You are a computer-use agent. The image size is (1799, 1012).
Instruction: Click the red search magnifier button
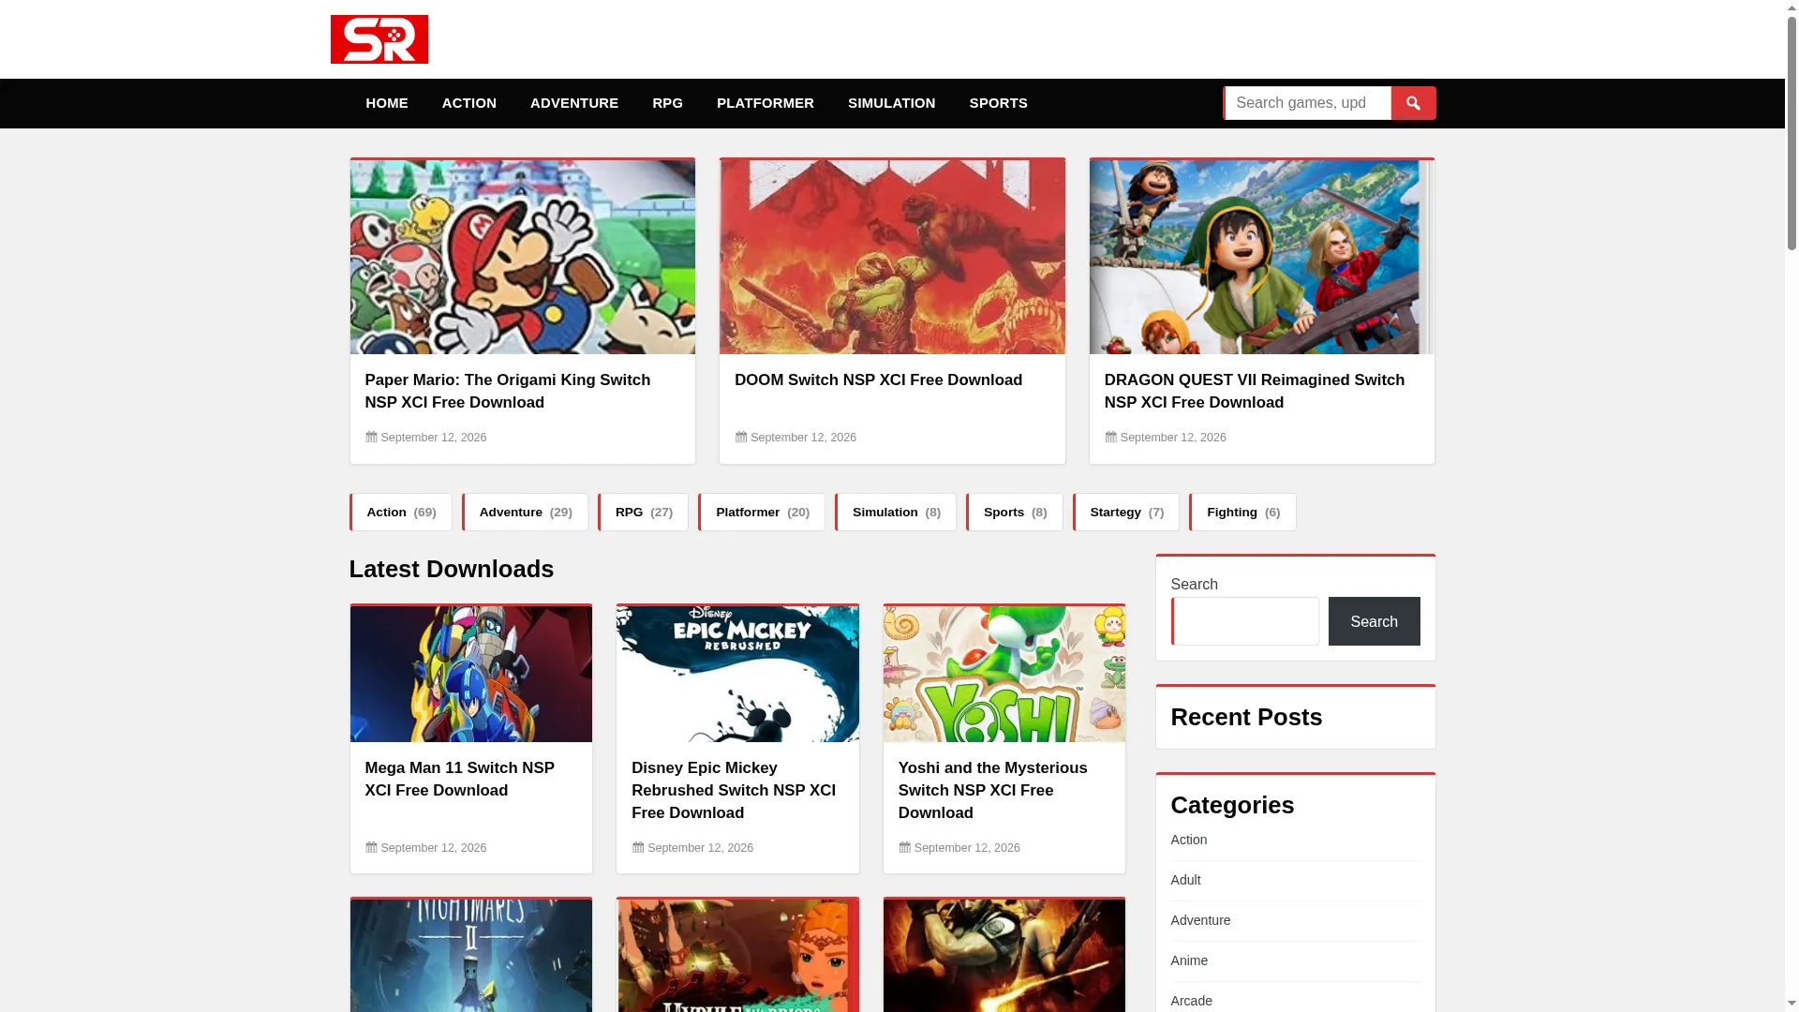[x=1413, y=103]
